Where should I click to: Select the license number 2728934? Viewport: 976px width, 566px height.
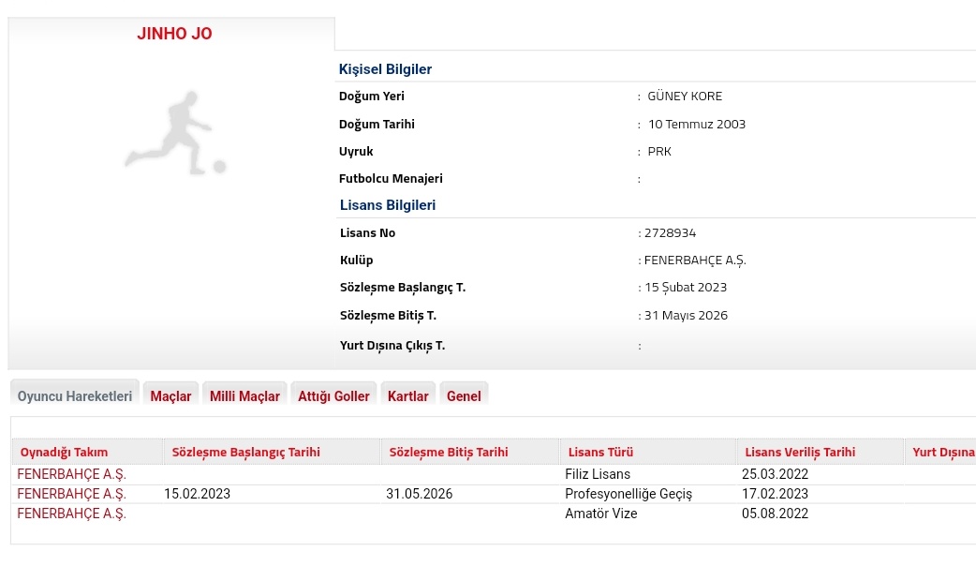click(670, 233)
